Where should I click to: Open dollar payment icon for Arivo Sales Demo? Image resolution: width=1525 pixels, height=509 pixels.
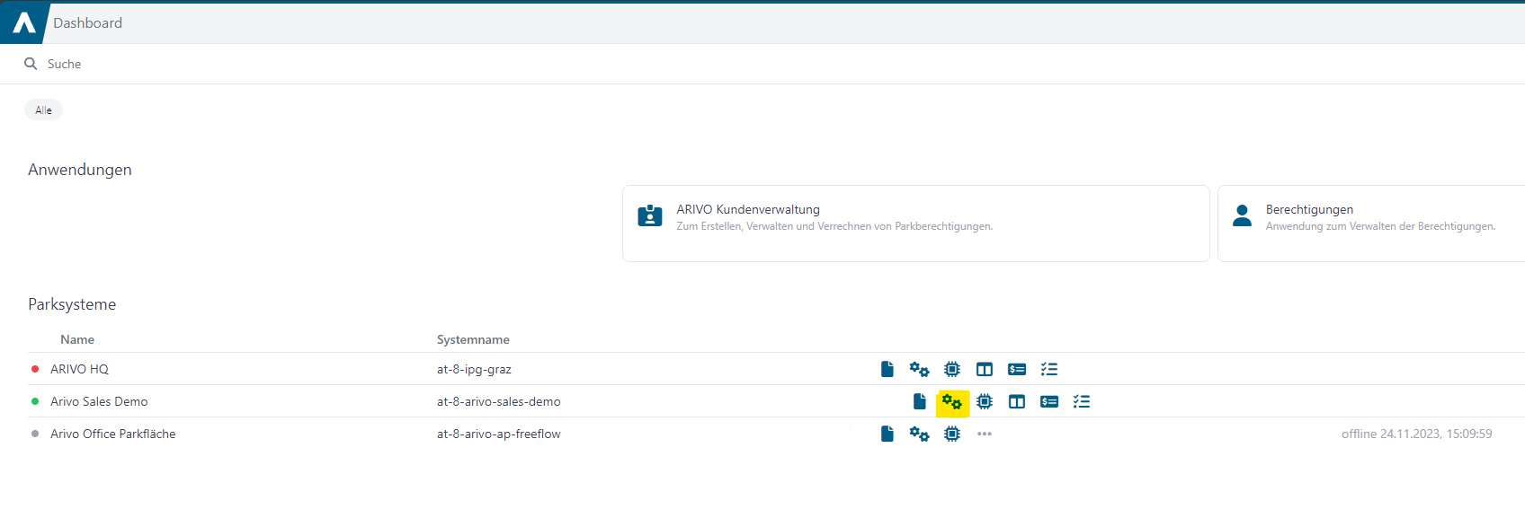[1049, 401]
